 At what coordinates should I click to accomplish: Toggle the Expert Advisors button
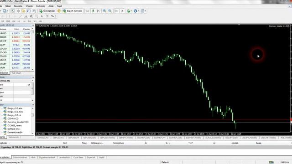tap(73, 11)
